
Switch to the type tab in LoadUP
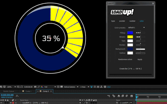click(113, 21)
